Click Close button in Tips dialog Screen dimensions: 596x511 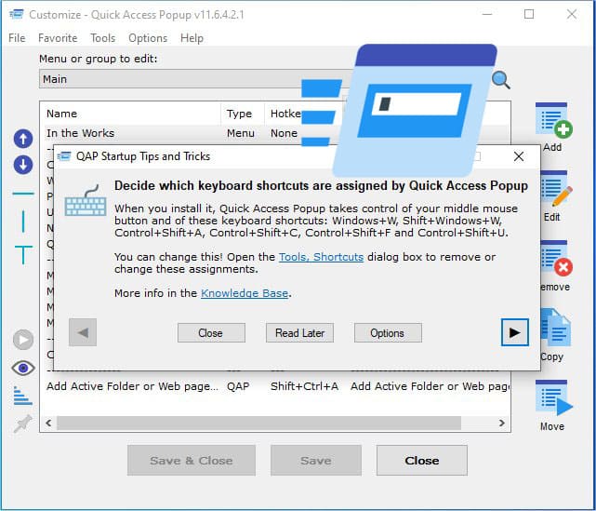(211, 333)
